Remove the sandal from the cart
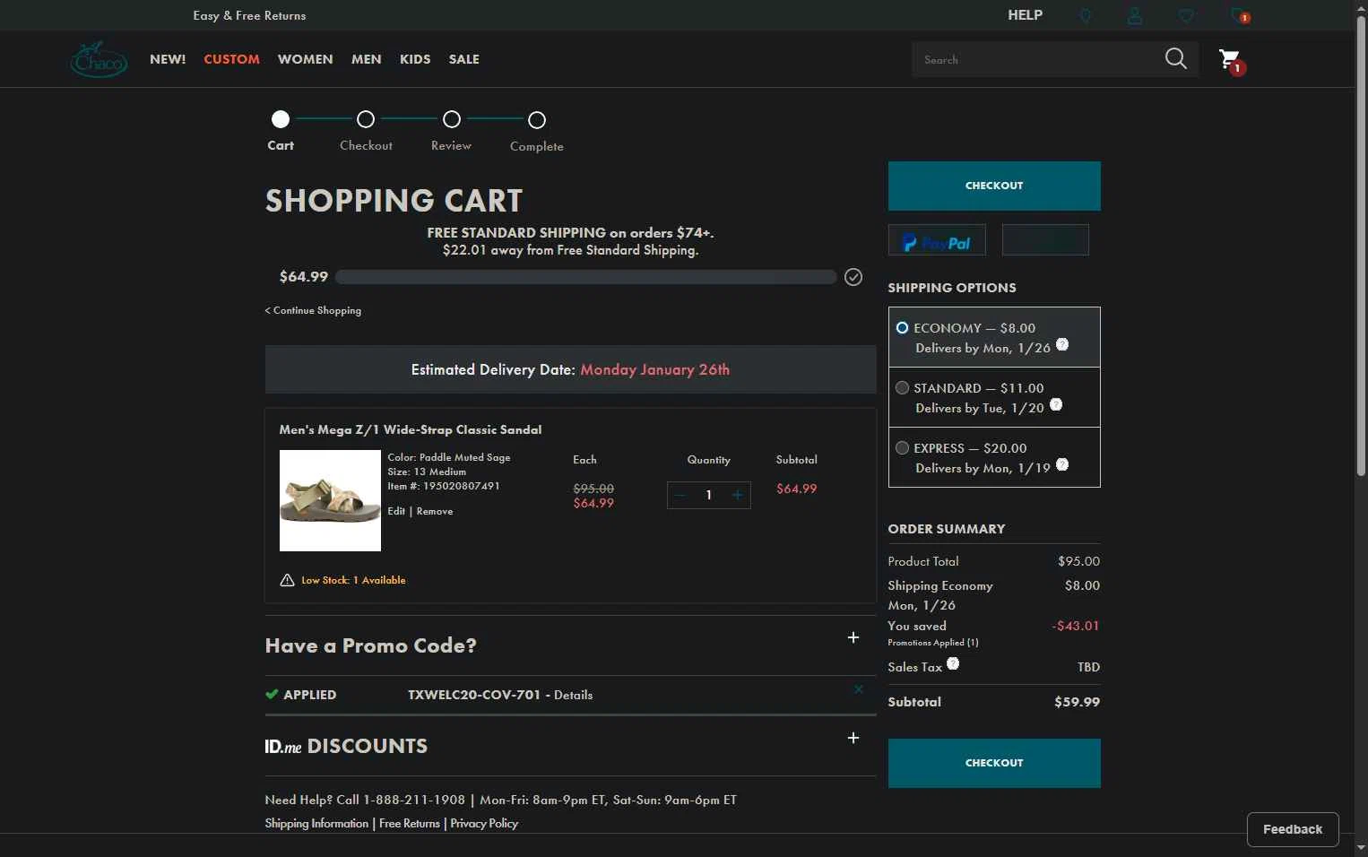This screenshot has width=1368, height=857. (435, 511)
